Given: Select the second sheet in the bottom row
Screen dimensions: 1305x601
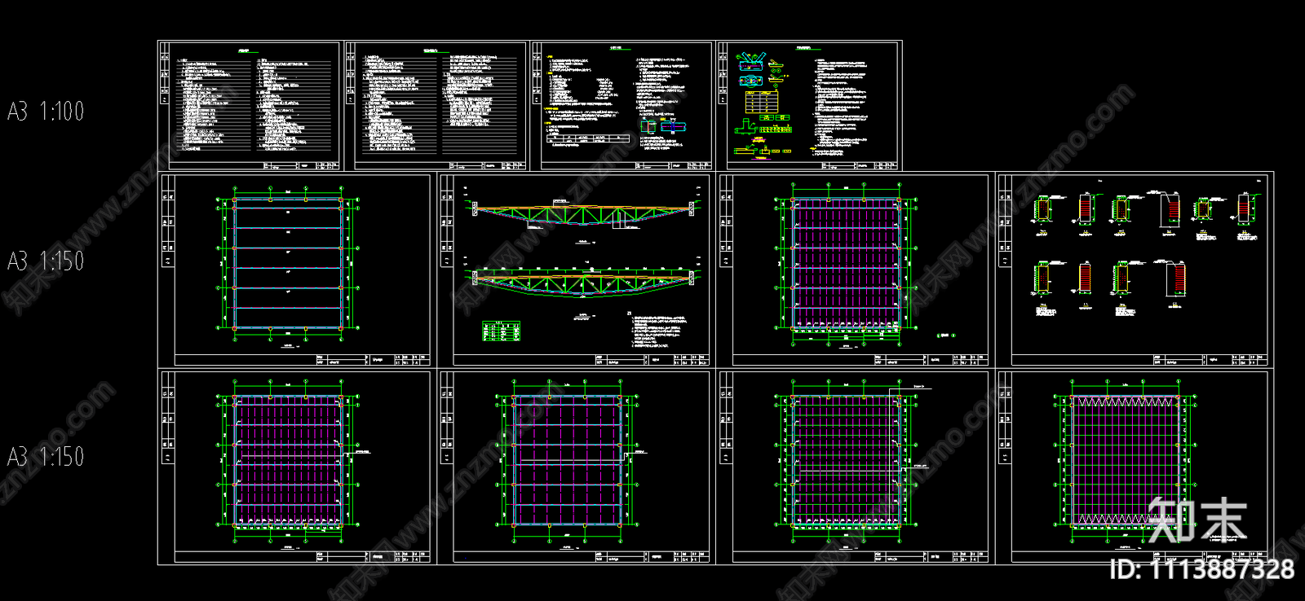Looking at the screenshot, I should coord(576,466).
